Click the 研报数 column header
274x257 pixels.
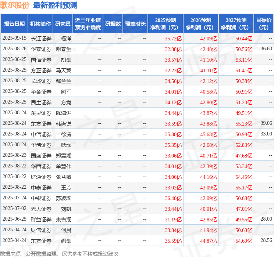click(113, 23)
